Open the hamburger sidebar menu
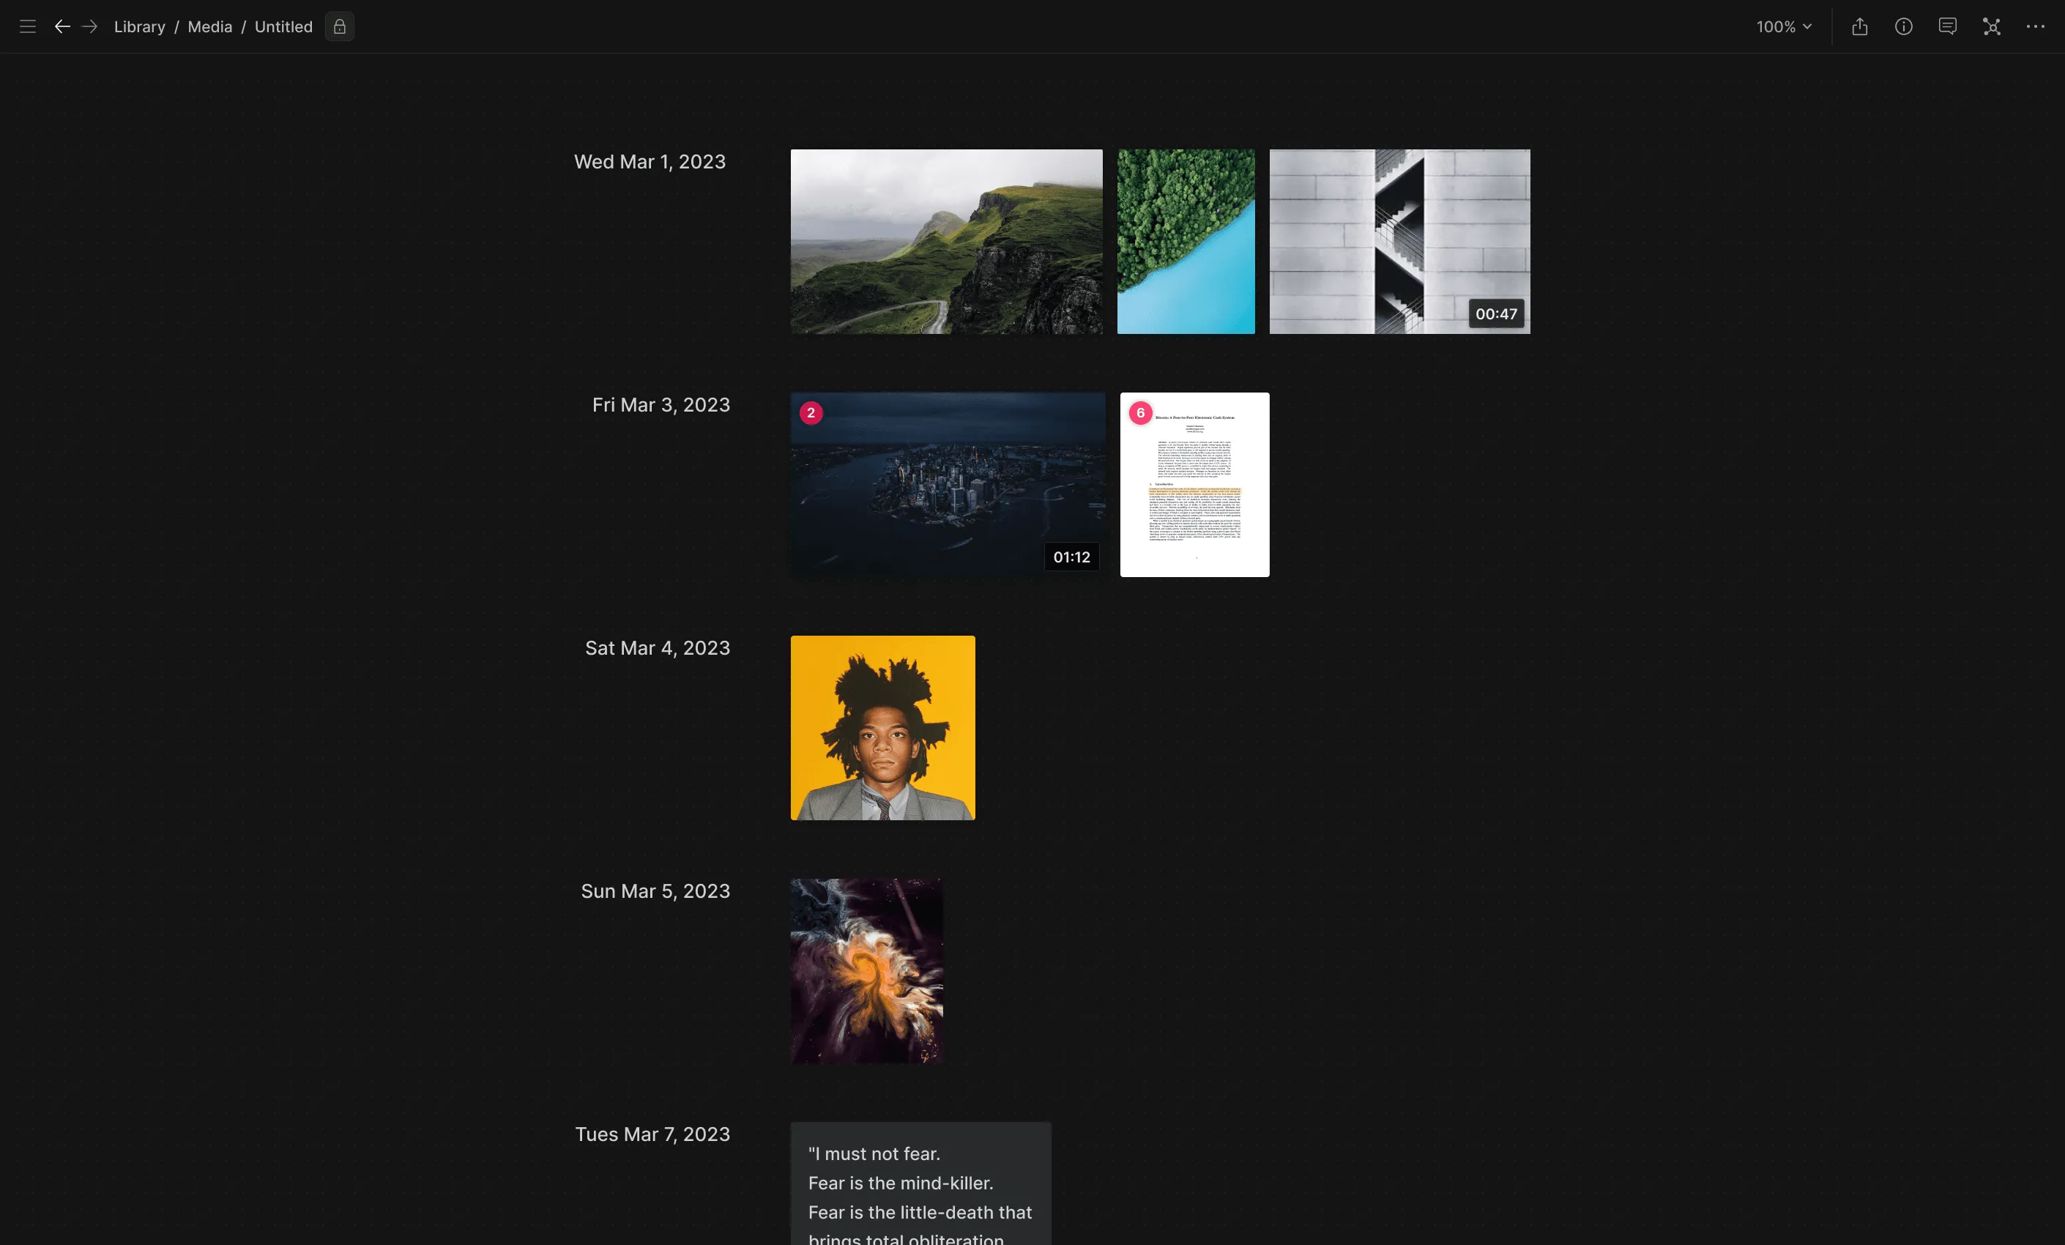The image size is (2065, 1245). (x=28, y=27)
